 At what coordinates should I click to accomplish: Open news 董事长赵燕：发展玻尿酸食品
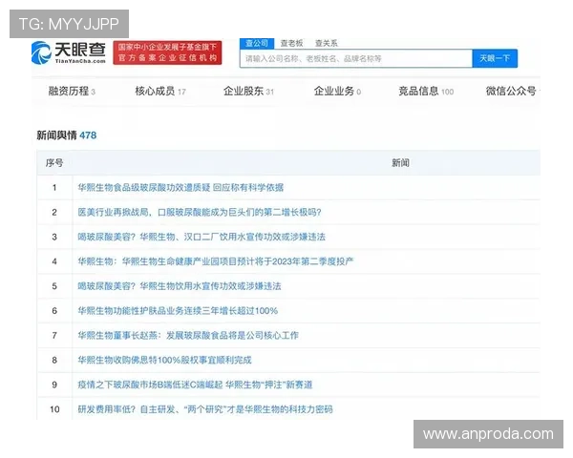tap(188, 335)
